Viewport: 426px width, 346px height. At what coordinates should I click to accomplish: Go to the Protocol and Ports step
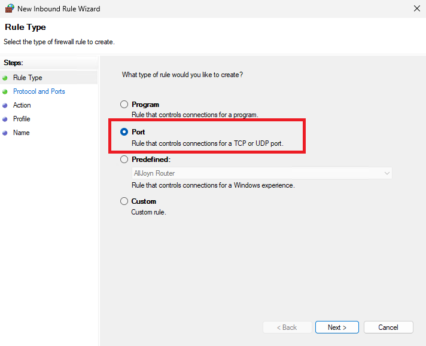pyautogui.click(x=39, y=91)
